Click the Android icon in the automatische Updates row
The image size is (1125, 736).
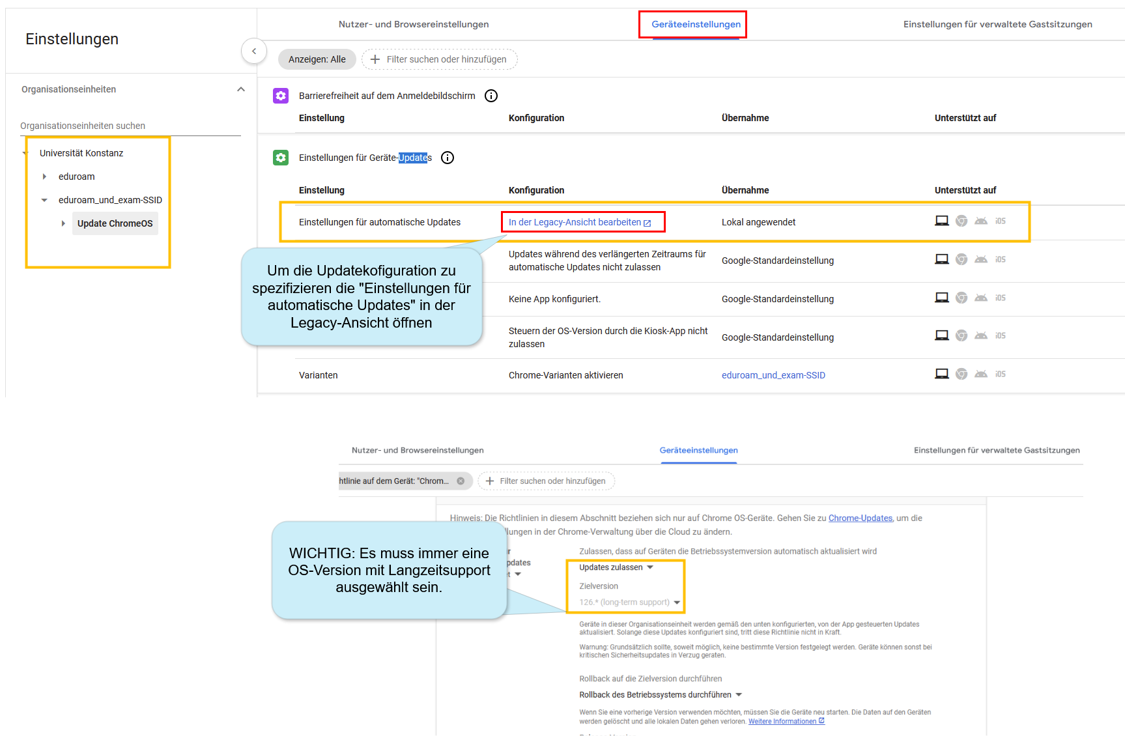981,221
